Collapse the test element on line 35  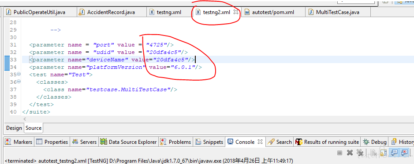coord(19,75)
